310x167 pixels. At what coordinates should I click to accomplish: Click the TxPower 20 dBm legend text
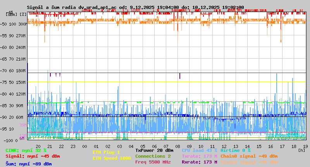coord(154,150)
